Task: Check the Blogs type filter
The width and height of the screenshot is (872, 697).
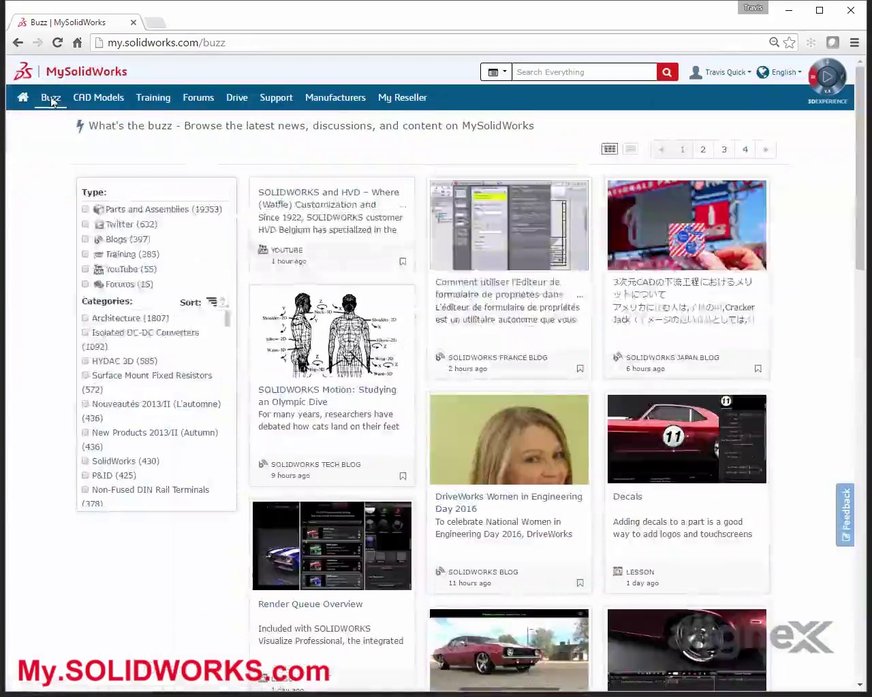Action: tap(85, 239)
